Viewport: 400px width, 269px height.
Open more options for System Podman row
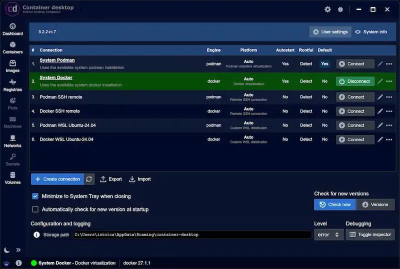tap(389, 64)
